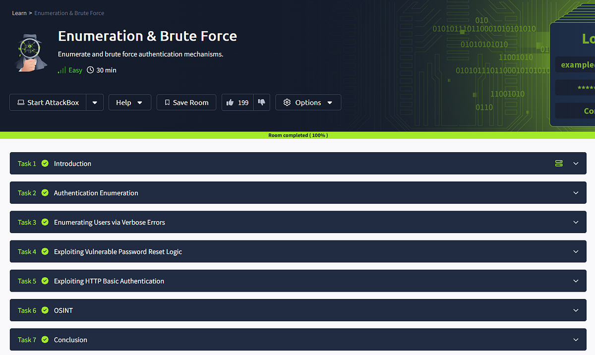595x355 pixels.
Task: Click the completion checkmark on Task 3
Action: (x=45, y=222)
